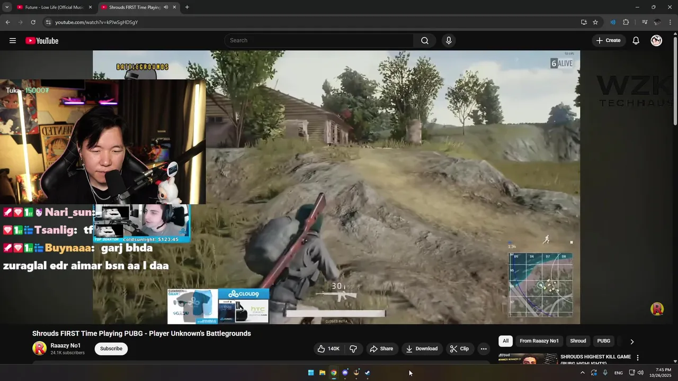Subscribe to Raaazy No1 channel

tap(111, 349)
